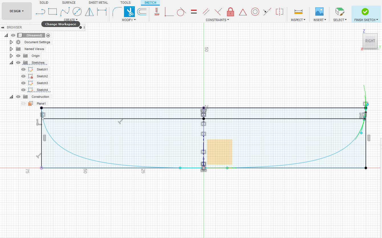
Task: Select Sketch3 in the browser tree
Action: coord(42,83)
